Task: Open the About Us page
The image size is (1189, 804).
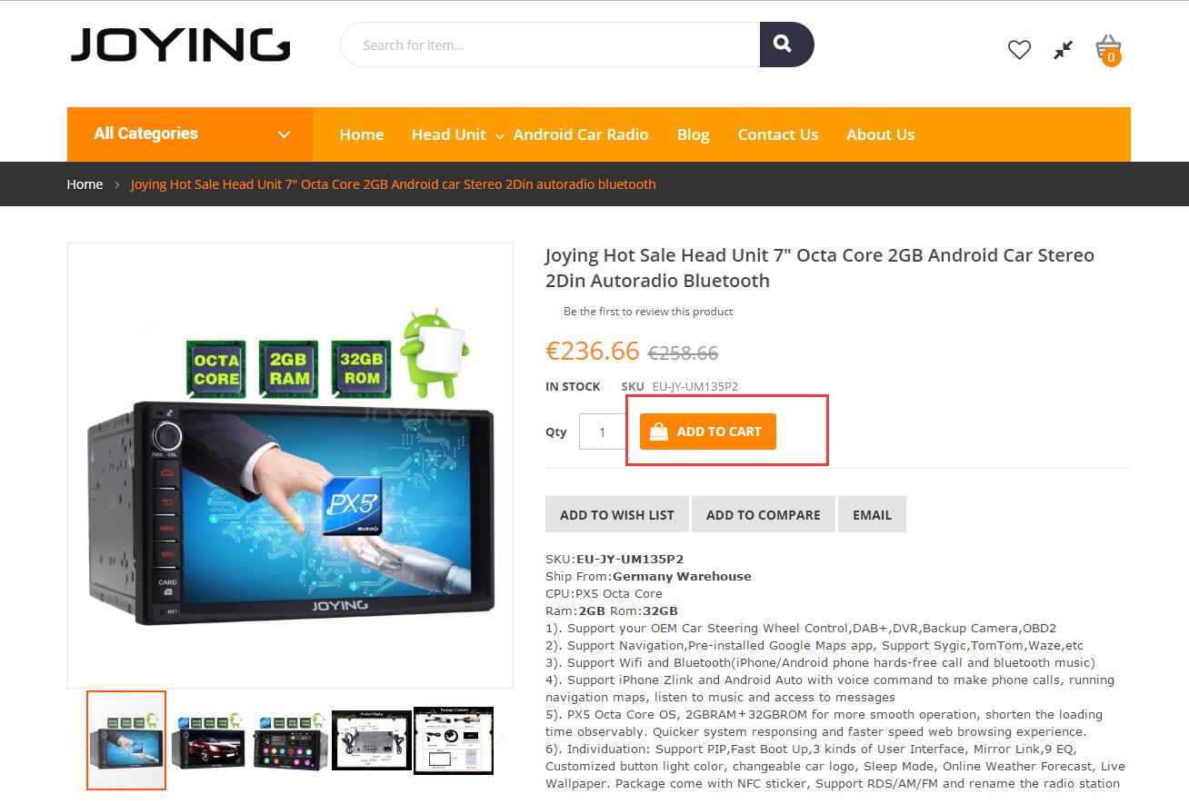Action: pos(880,134)
